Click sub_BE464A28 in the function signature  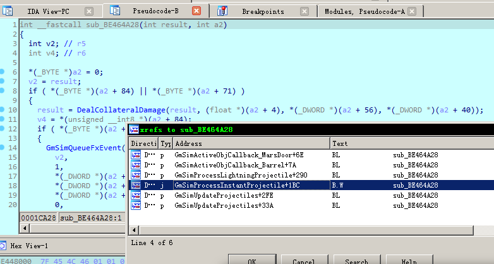click(112, 25)
